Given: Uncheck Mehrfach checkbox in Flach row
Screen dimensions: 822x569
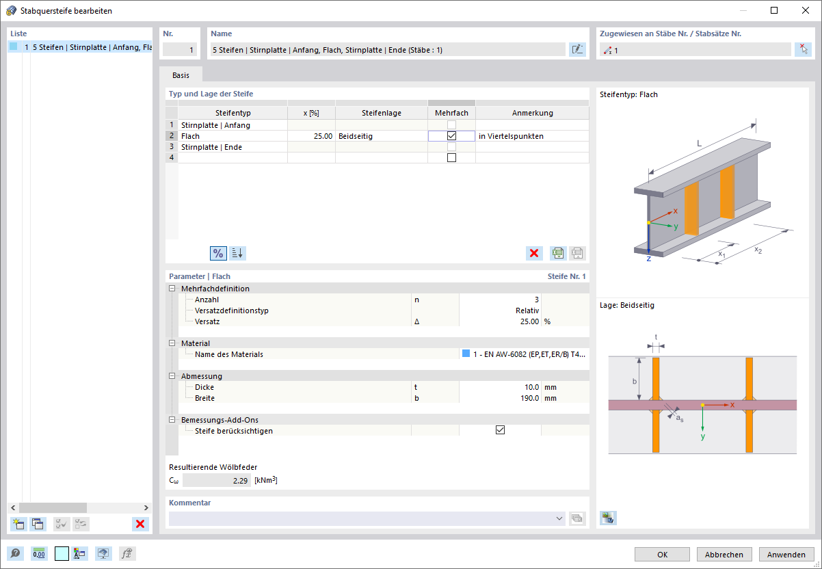Looking at the screenshot, I should pos(451,136).
